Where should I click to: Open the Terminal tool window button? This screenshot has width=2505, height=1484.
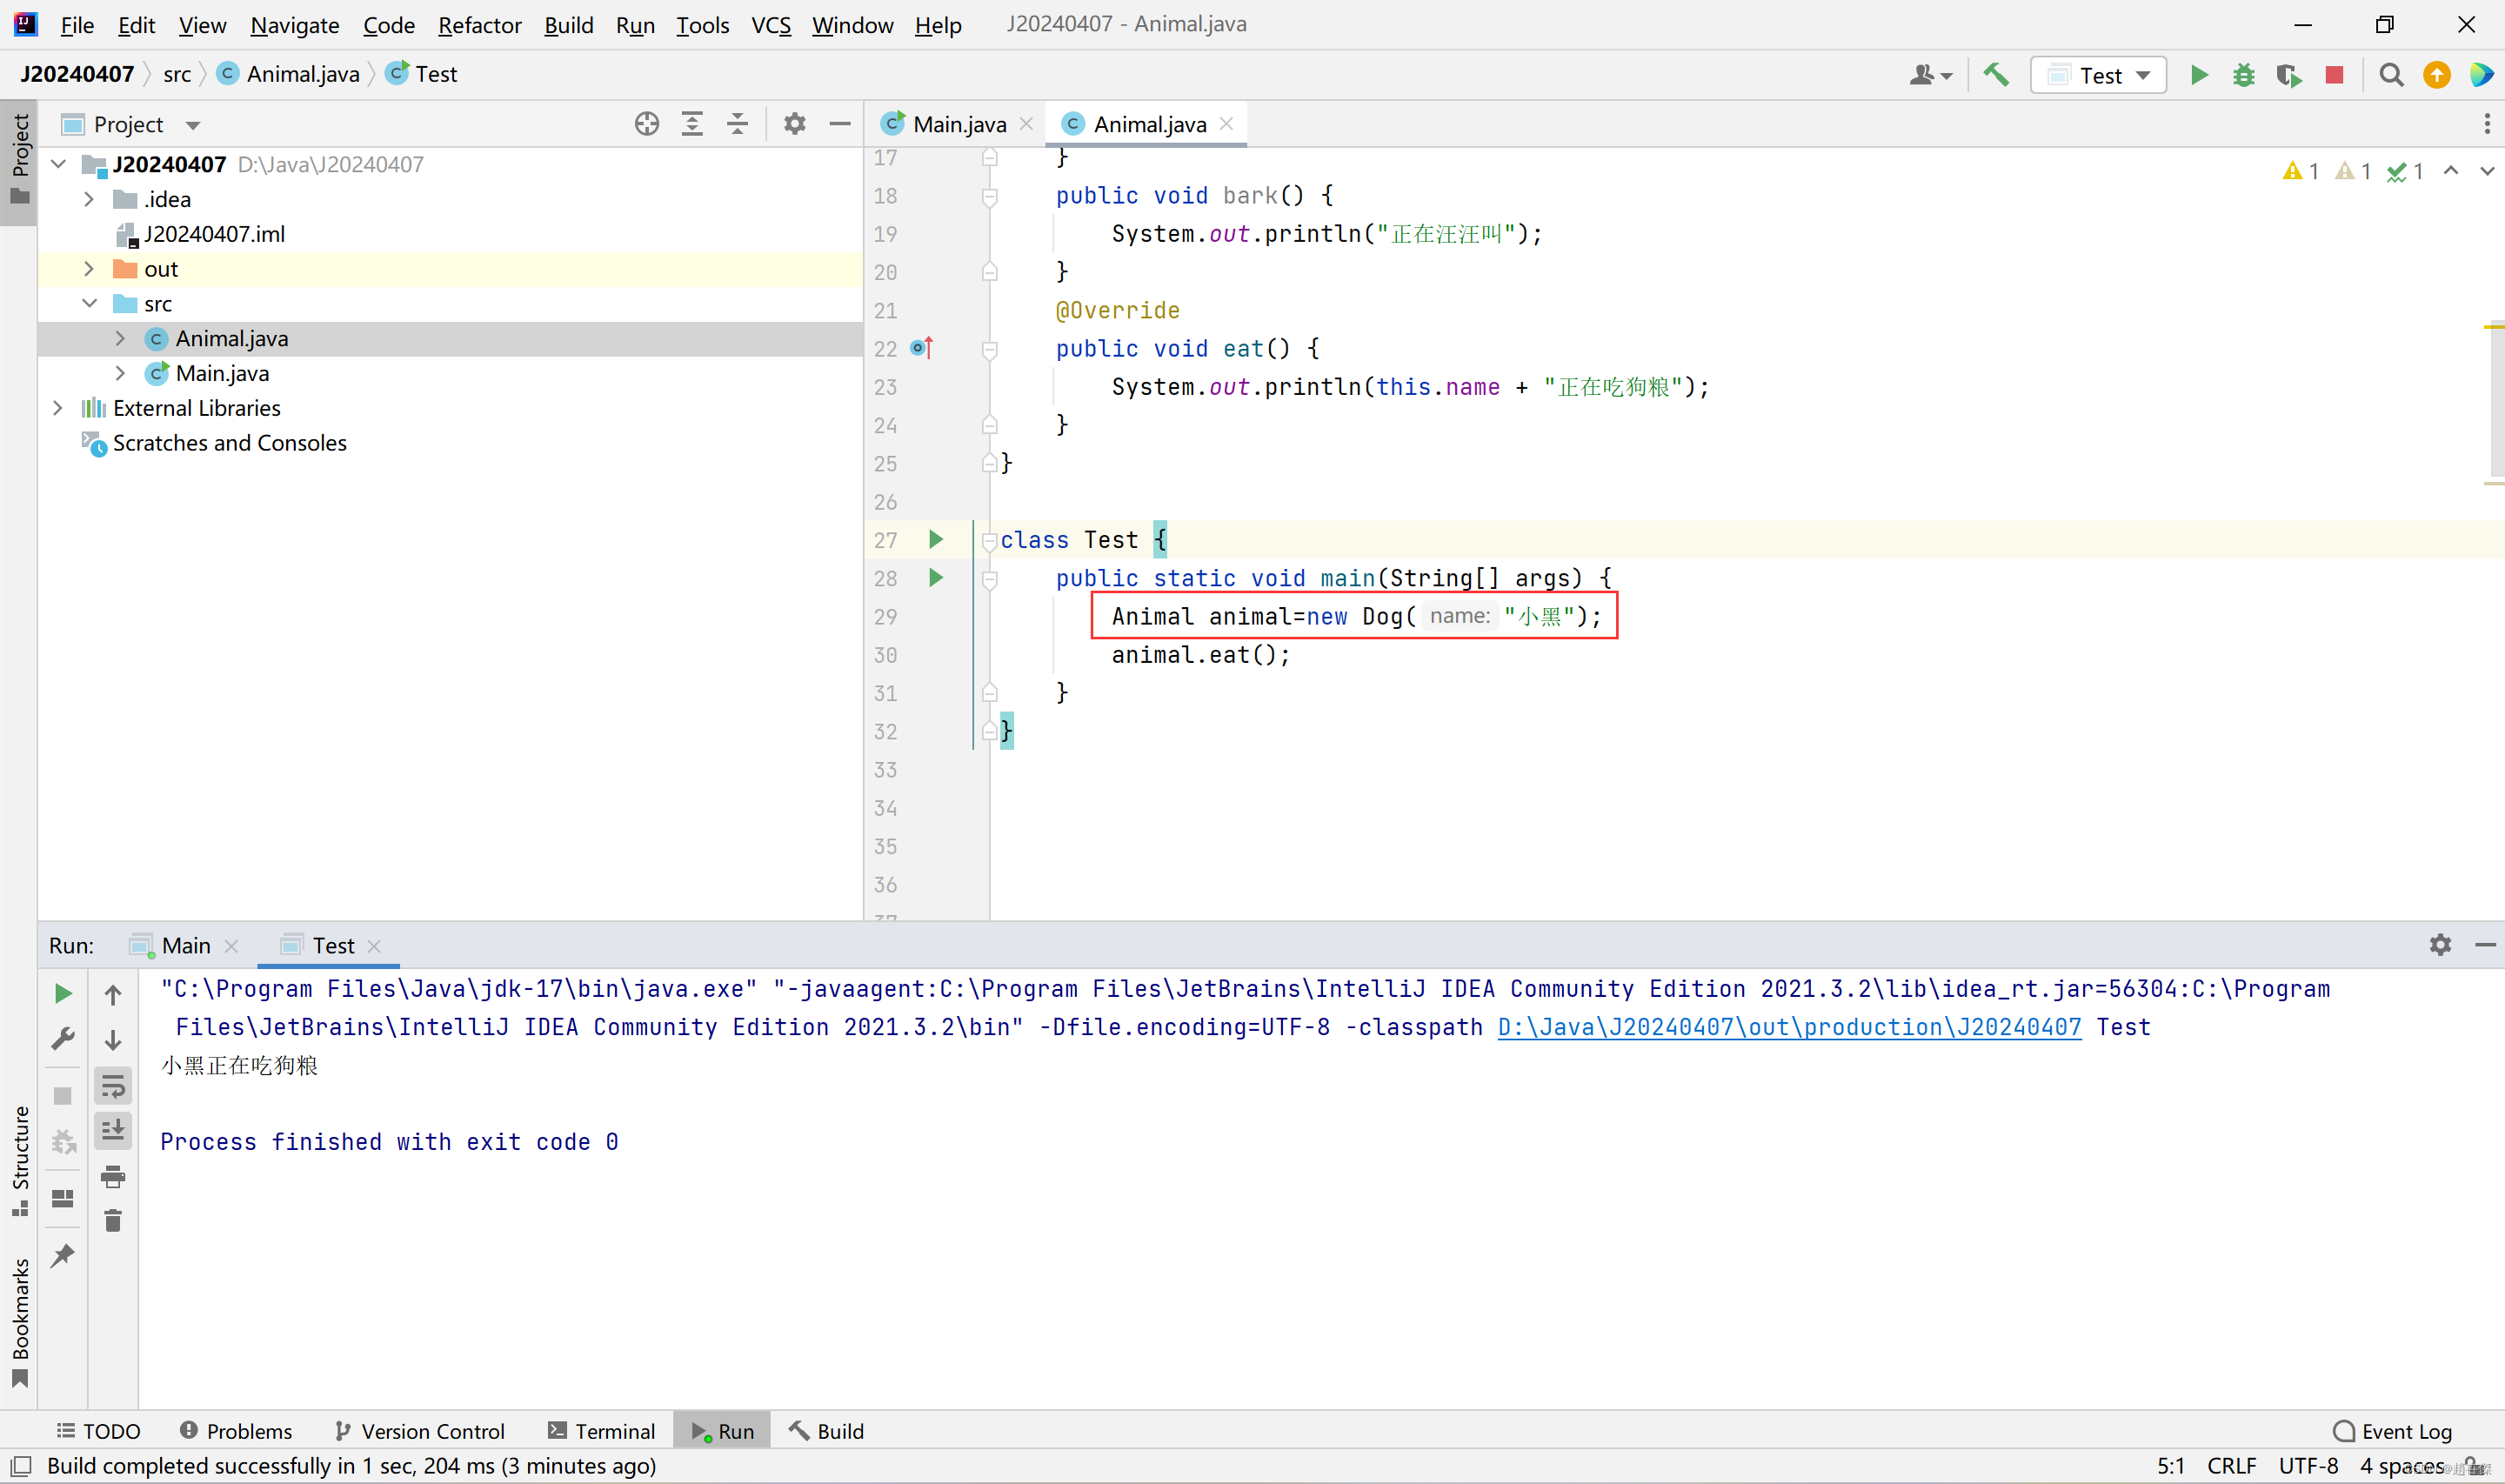click(602, 1431)
